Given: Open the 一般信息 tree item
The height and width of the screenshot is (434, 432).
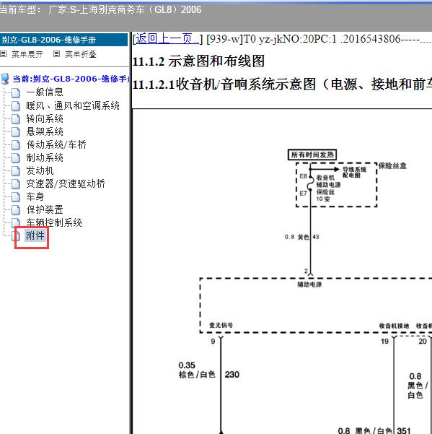Looking at the screenshot, I should click(x=45, y=92).
